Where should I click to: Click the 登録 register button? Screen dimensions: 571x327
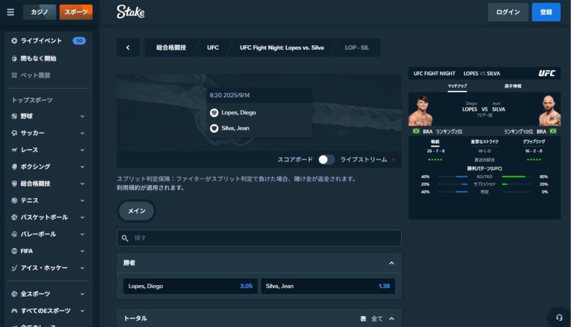[x=546, y=12]
